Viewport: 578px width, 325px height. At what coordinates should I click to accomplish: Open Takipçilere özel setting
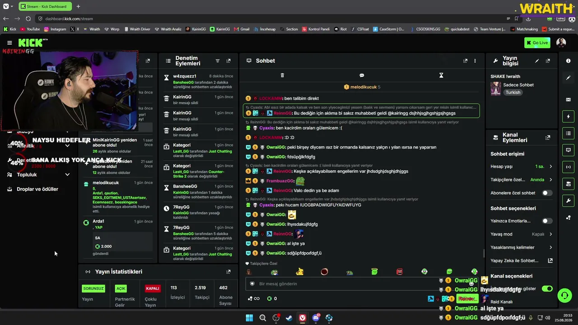click(x=522, y=180)
